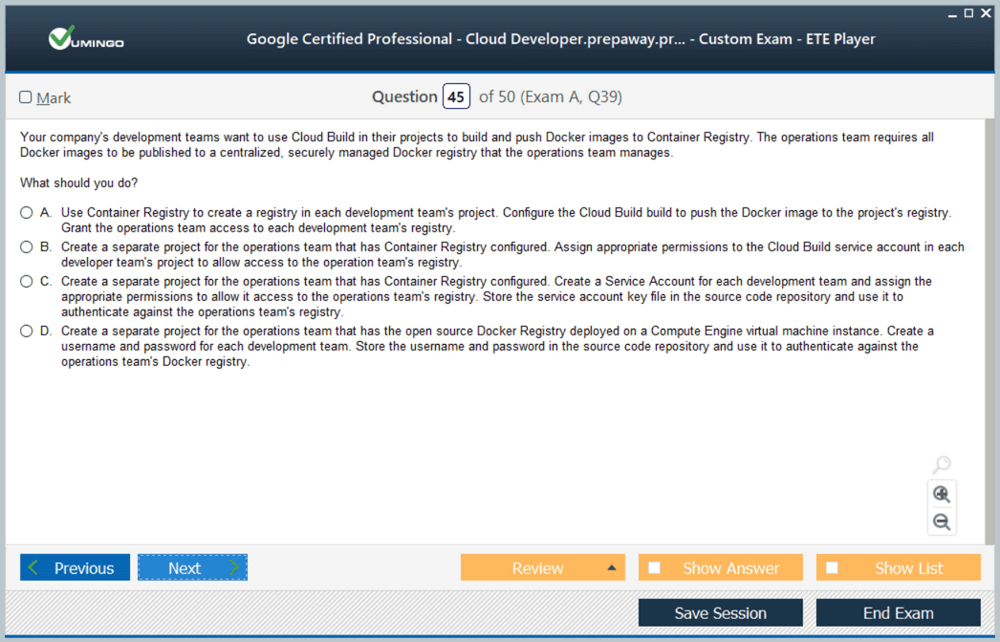The image size is (1000, 642).
Task: Enable the Show Answer checkbox
Action: click(x=655, y=568)
